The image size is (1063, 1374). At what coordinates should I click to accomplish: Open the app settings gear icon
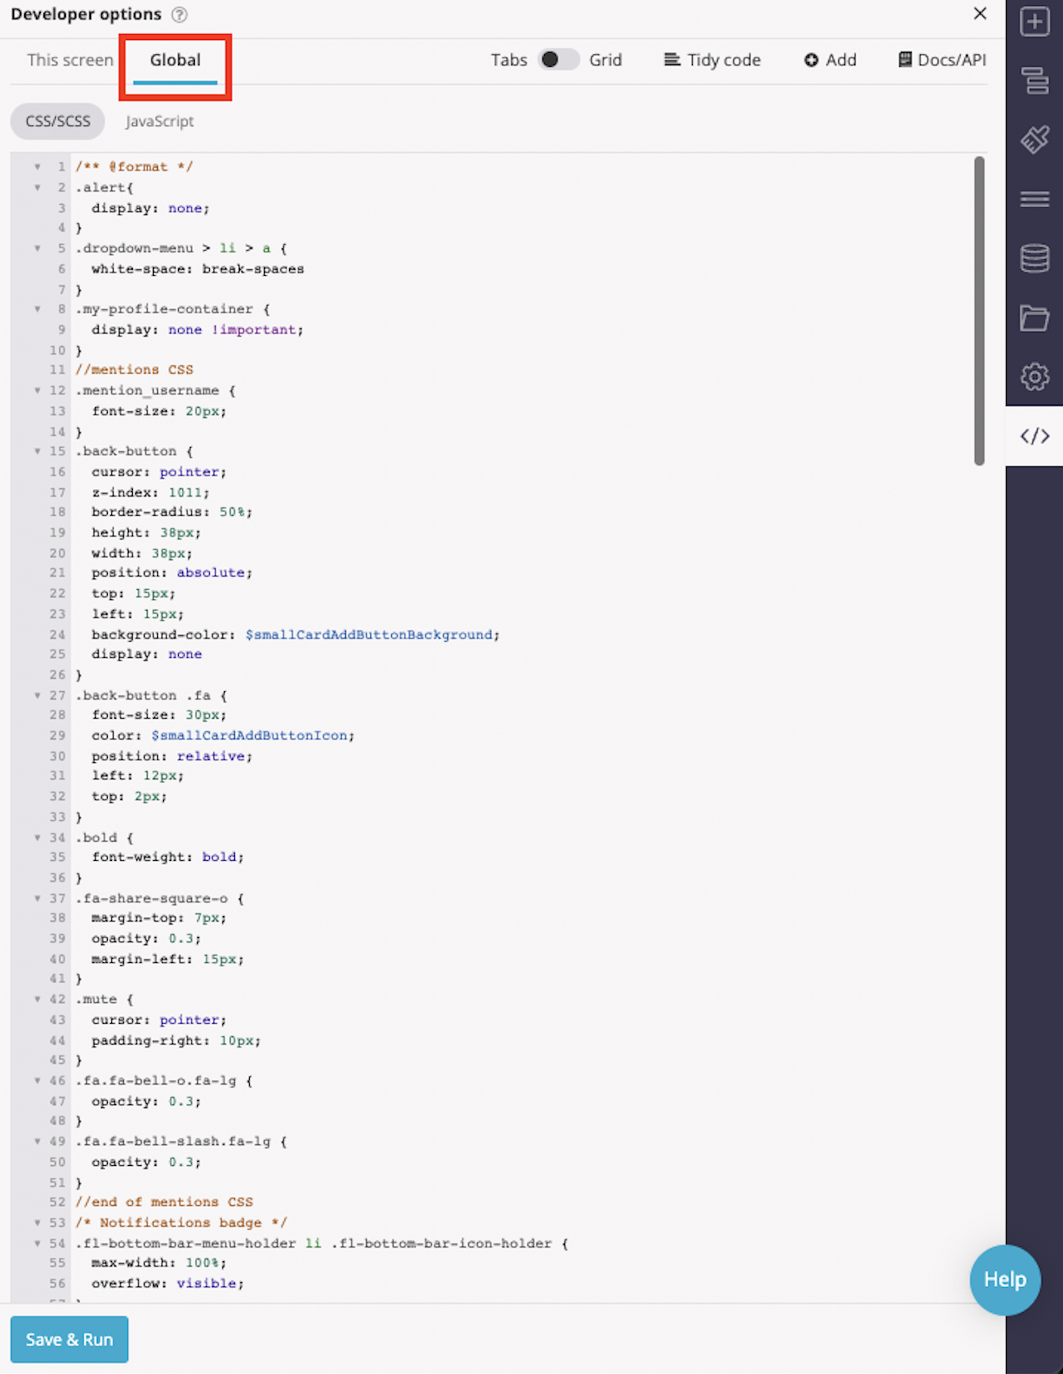click(1035, 377)
